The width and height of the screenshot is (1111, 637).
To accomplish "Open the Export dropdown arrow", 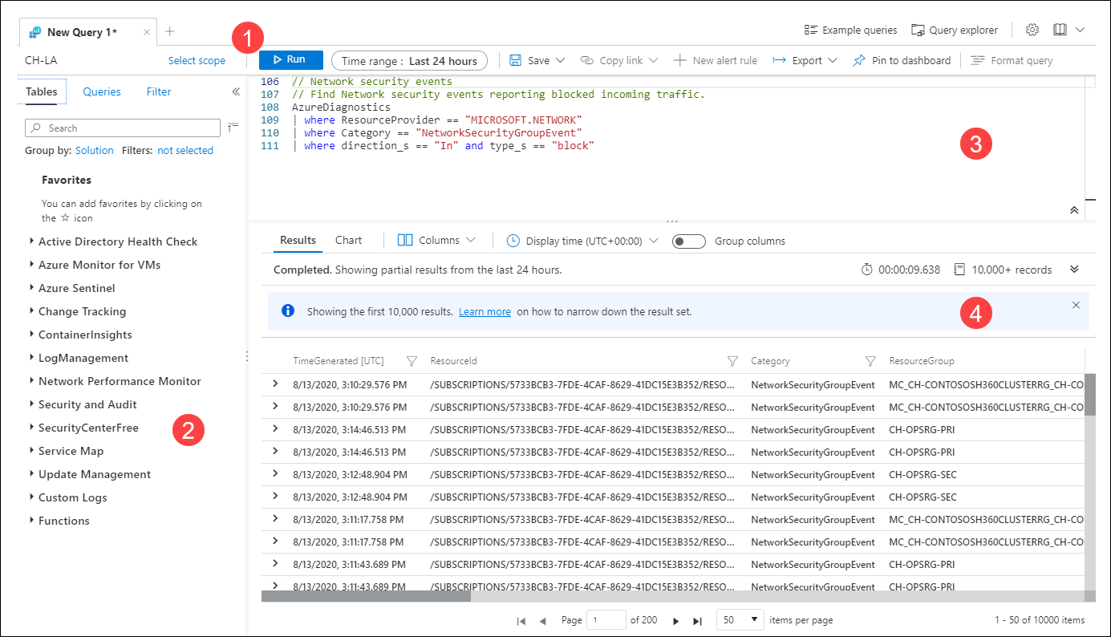I will (833, 60).
